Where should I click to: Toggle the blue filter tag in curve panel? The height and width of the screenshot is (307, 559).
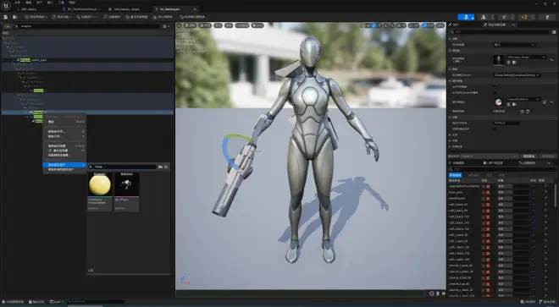pyautogui.click(x=456, y=175)
